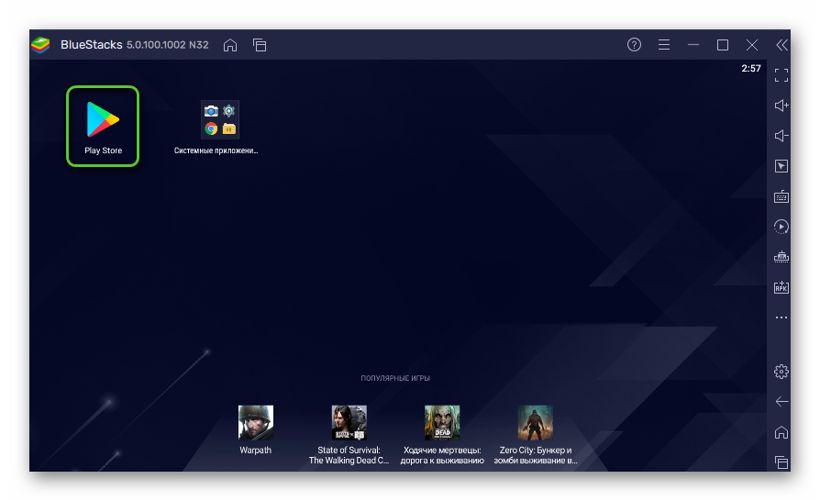Click the Home icon in title bar

click(230, 45)
